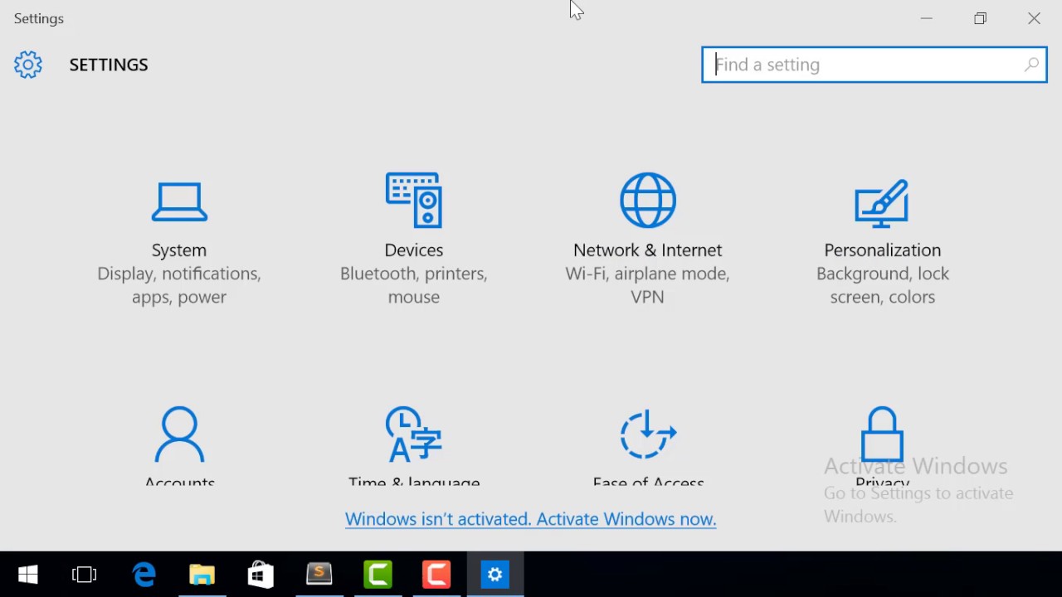This screenshot has width=1062, height=597.
Task: Activate Windows now link
Action: (x=530, y=519)
